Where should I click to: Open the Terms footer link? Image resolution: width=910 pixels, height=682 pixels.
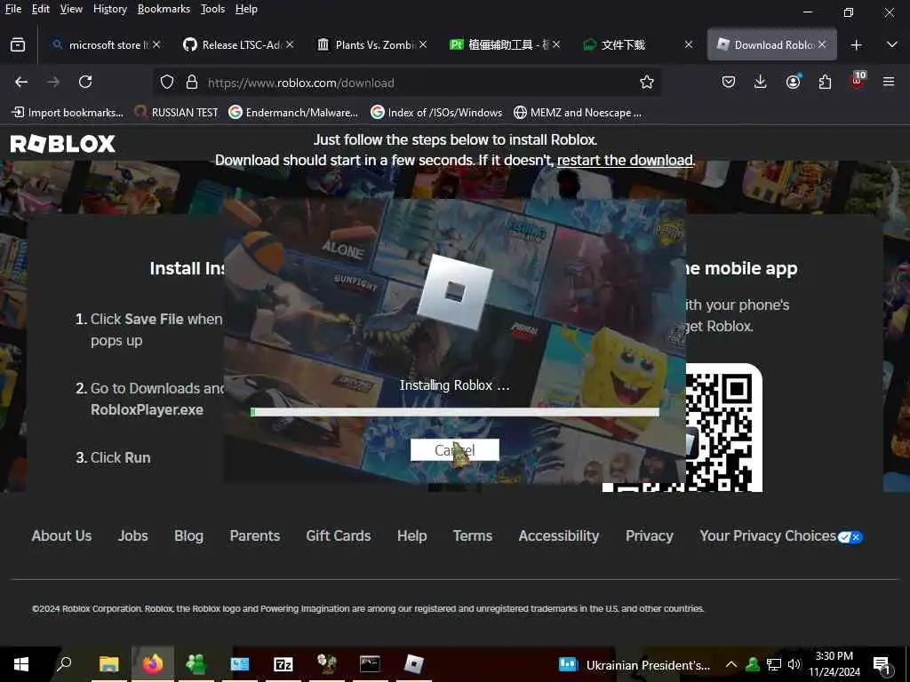(473, 535)
